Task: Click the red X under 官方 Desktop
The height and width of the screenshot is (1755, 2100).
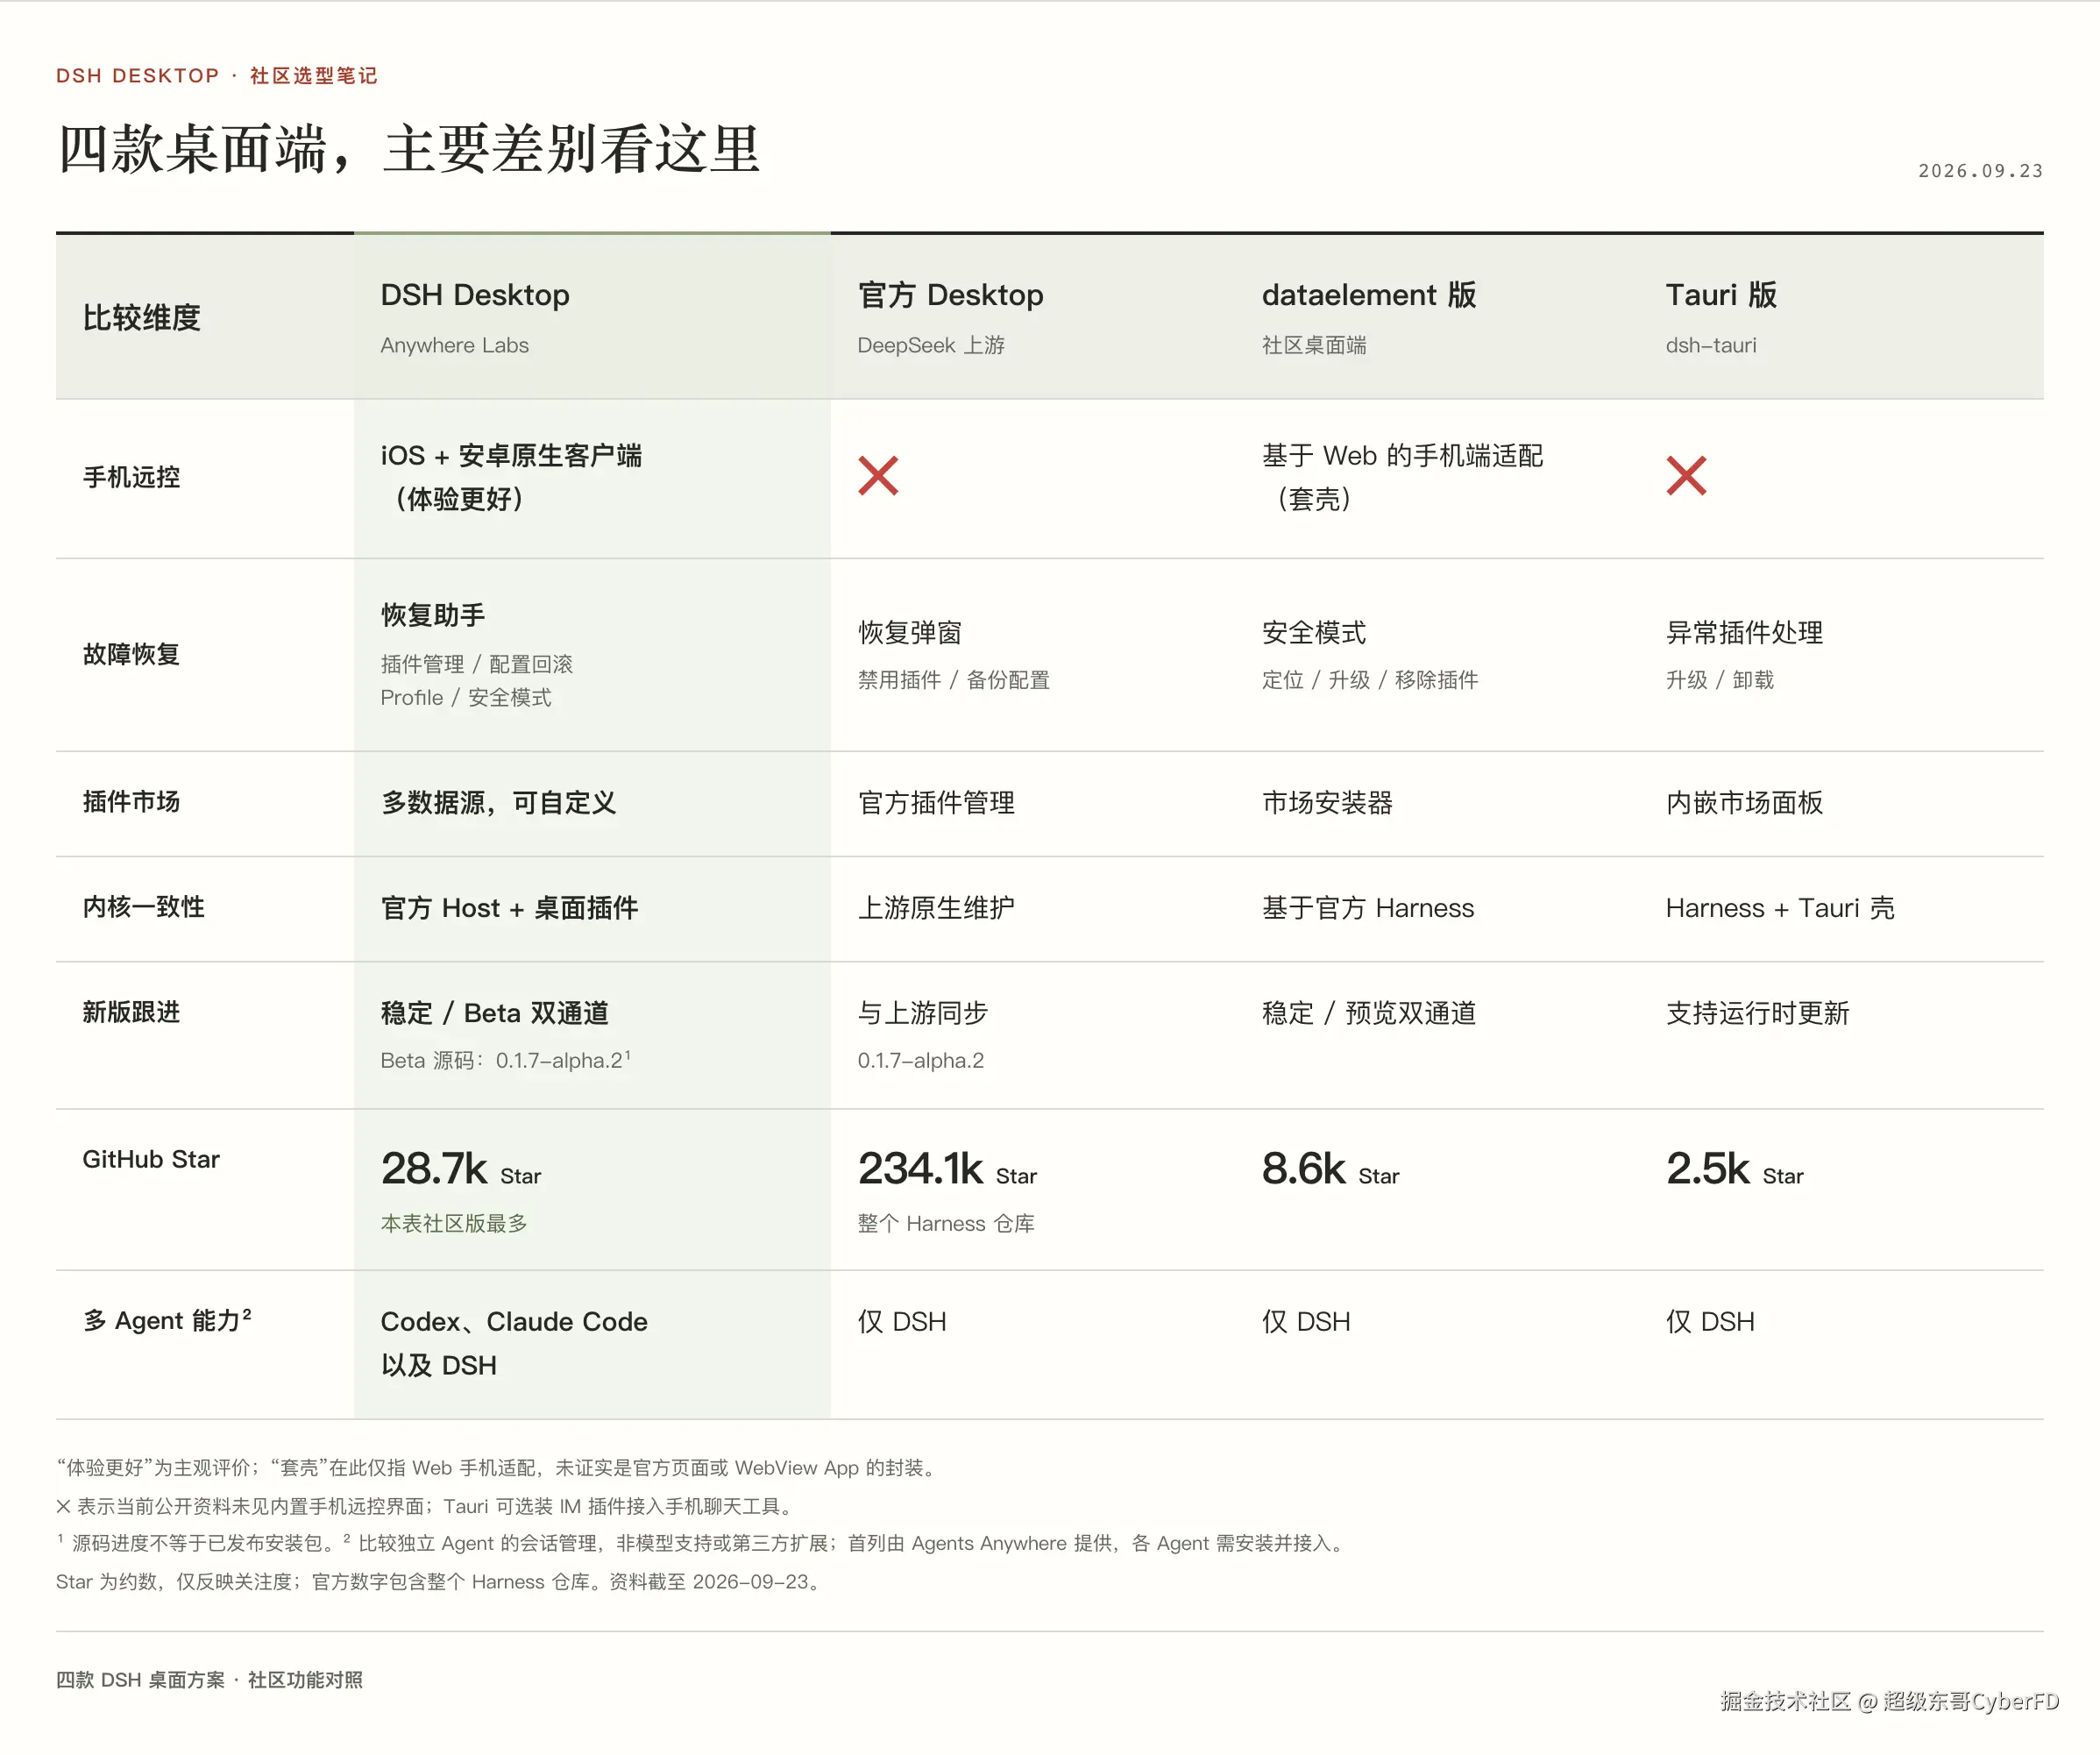Action: coord(878,476)
